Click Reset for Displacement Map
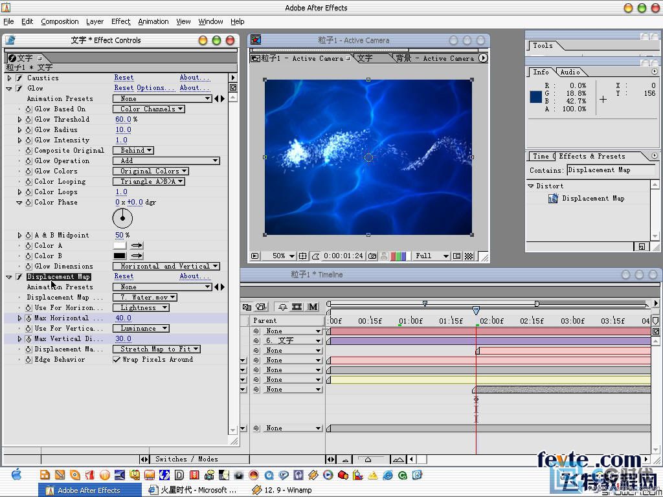Viewport: 663px width, 497px height. coord(124,276)
